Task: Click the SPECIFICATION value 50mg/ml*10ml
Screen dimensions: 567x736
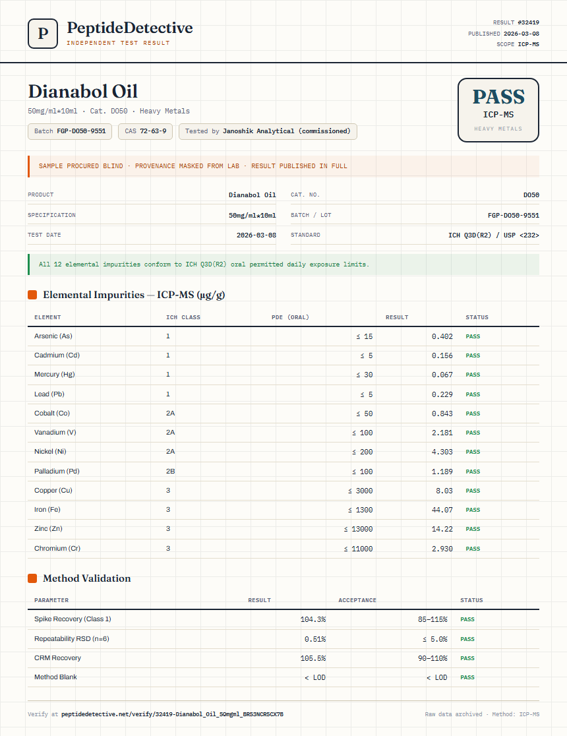Action: coord(252,216)
